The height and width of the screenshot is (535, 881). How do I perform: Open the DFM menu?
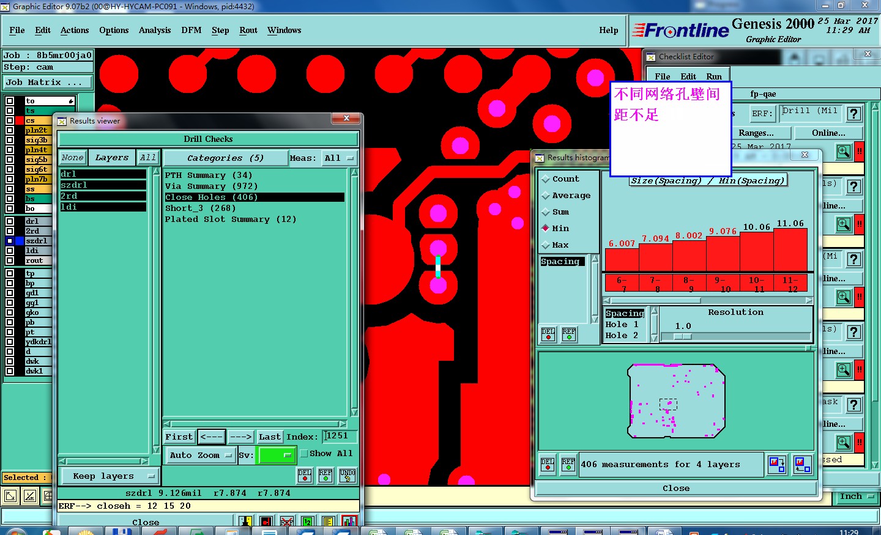click(x=191, y=31)
